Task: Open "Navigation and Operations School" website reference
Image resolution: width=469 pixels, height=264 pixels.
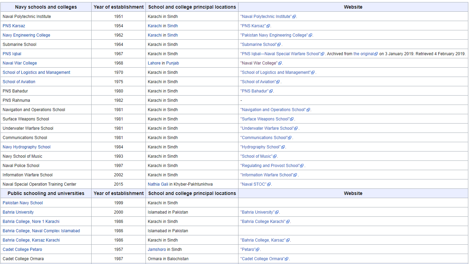Action: click(273, 110)
